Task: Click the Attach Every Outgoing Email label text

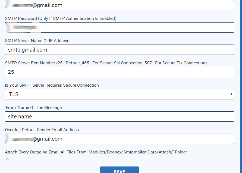Action: click(x=96, y=152)
